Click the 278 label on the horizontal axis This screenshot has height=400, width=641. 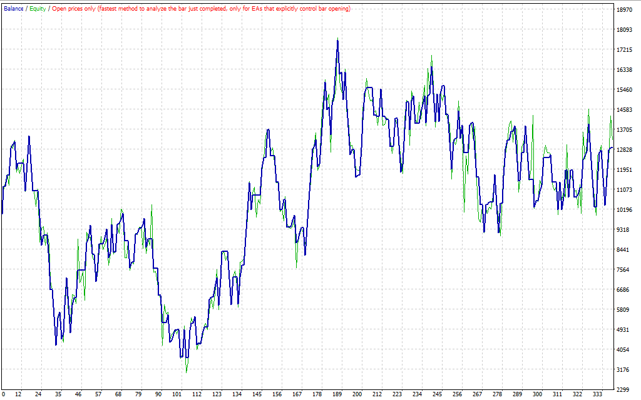point(498,394)
